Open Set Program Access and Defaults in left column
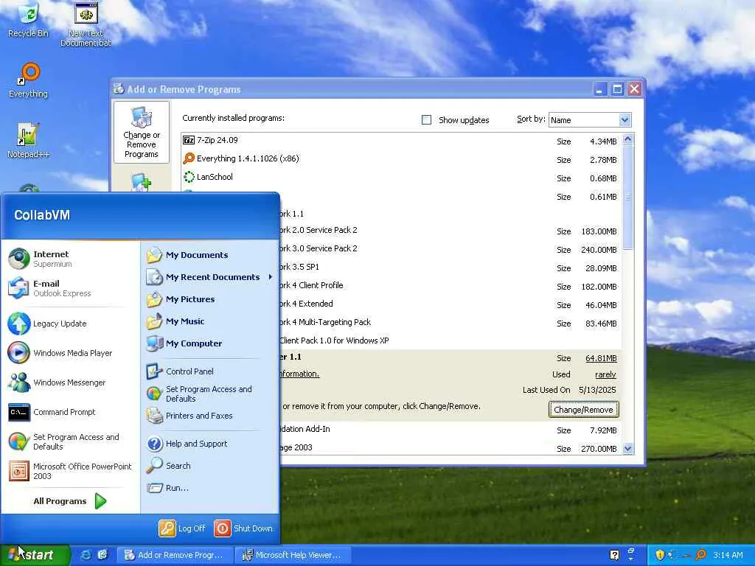The width and height of the screenshot is (755, 566). click(70, 441)
